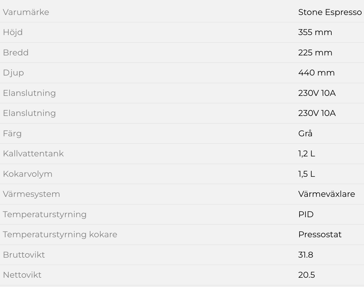364x287 pixels.
Task: Click the Bruttovikt value 31.8
Action: tap(306, 255)
